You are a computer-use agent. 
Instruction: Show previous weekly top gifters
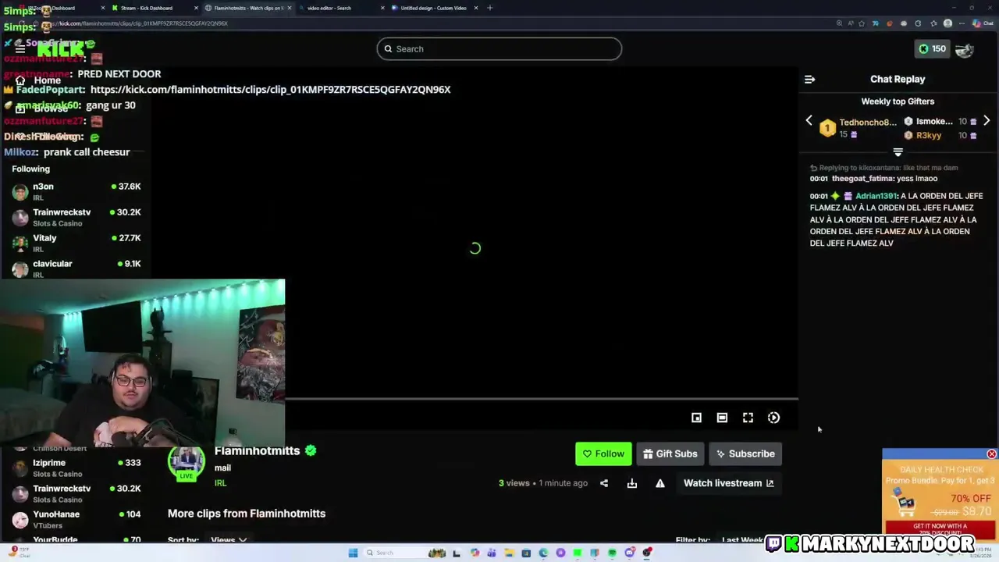(x=809, y=121)
